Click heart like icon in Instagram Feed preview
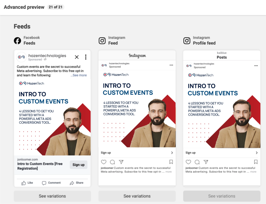Viewport: 266px width, 204px height. pos(104,162)
